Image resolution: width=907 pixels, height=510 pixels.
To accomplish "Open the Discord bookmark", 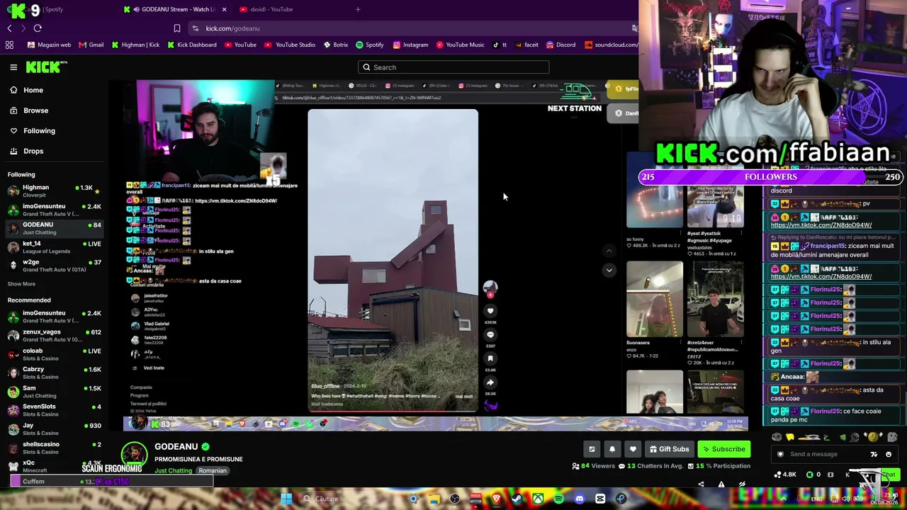I will click(561, 45).
